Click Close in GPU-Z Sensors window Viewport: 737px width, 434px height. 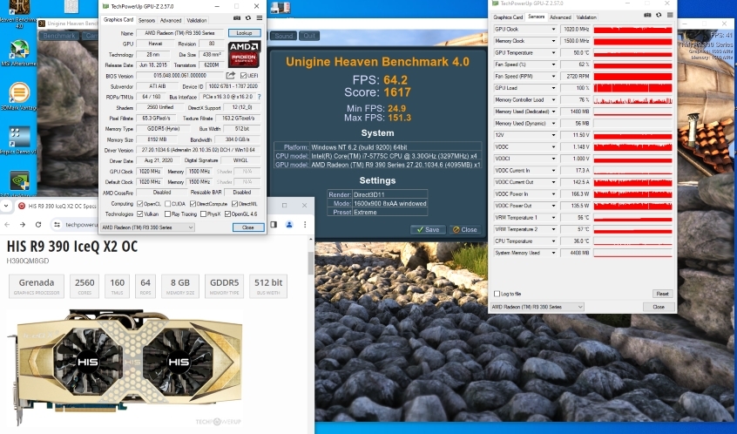[659, 307]
